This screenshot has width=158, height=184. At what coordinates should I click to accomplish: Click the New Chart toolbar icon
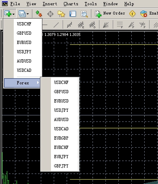(8, 14)
